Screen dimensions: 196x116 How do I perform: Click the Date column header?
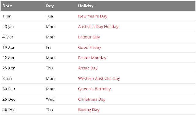coord(7,6)
